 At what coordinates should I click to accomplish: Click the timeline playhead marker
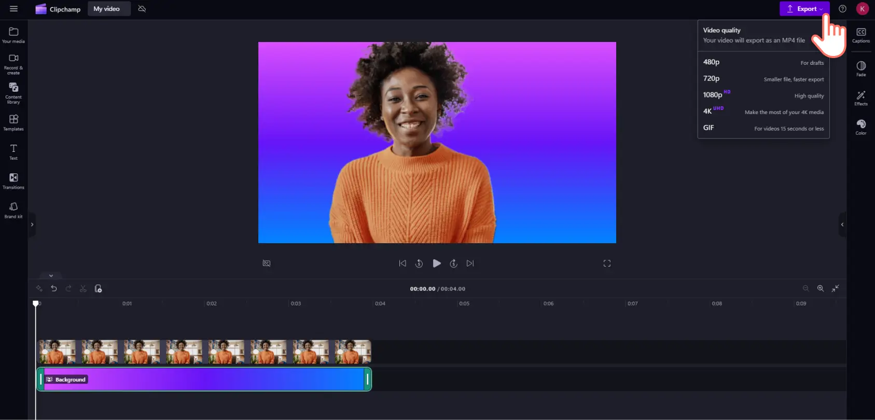coord(35,303)
